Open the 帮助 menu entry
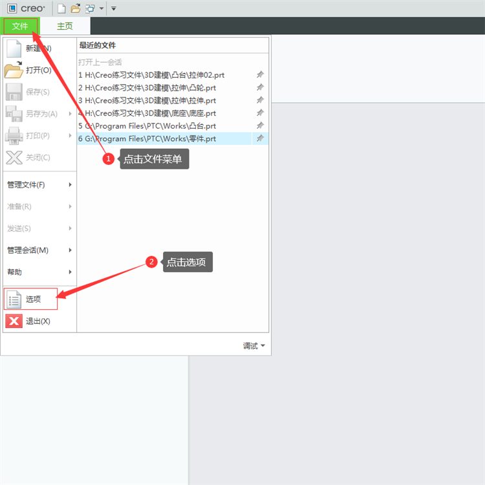485x485 pixels. point(39,272)
